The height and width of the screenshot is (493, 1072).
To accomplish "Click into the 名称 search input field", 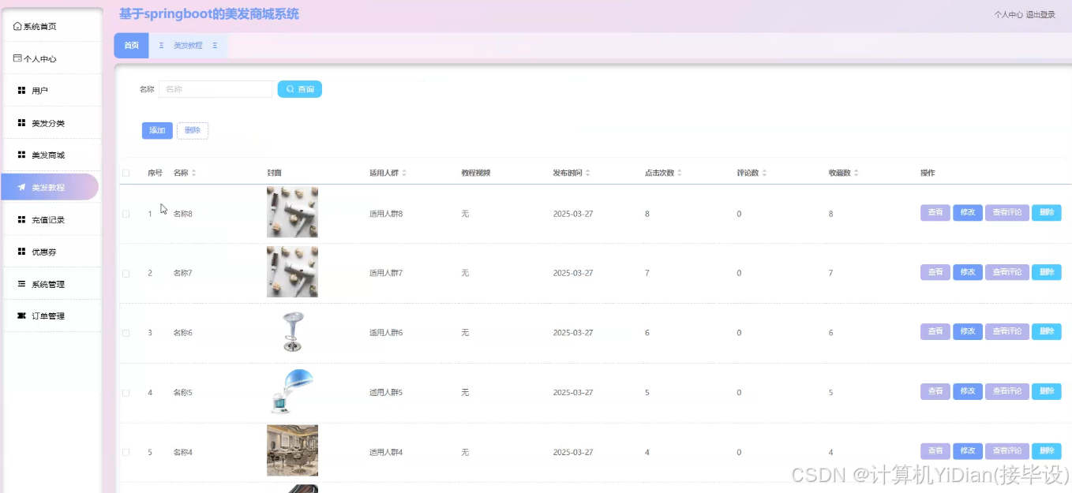I will pos(216,89).
